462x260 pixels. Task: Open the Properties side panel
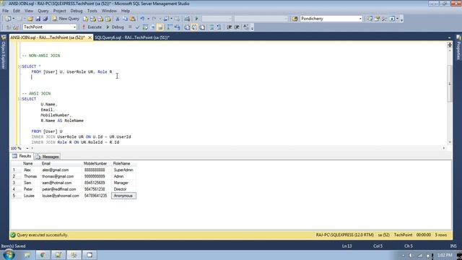459,48
